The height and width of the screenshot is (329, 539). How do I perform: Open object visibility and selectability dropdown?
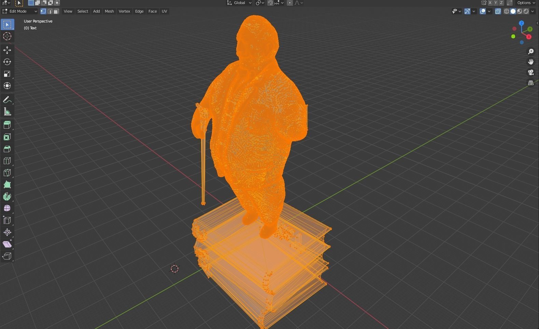click(x=456, y=11)
